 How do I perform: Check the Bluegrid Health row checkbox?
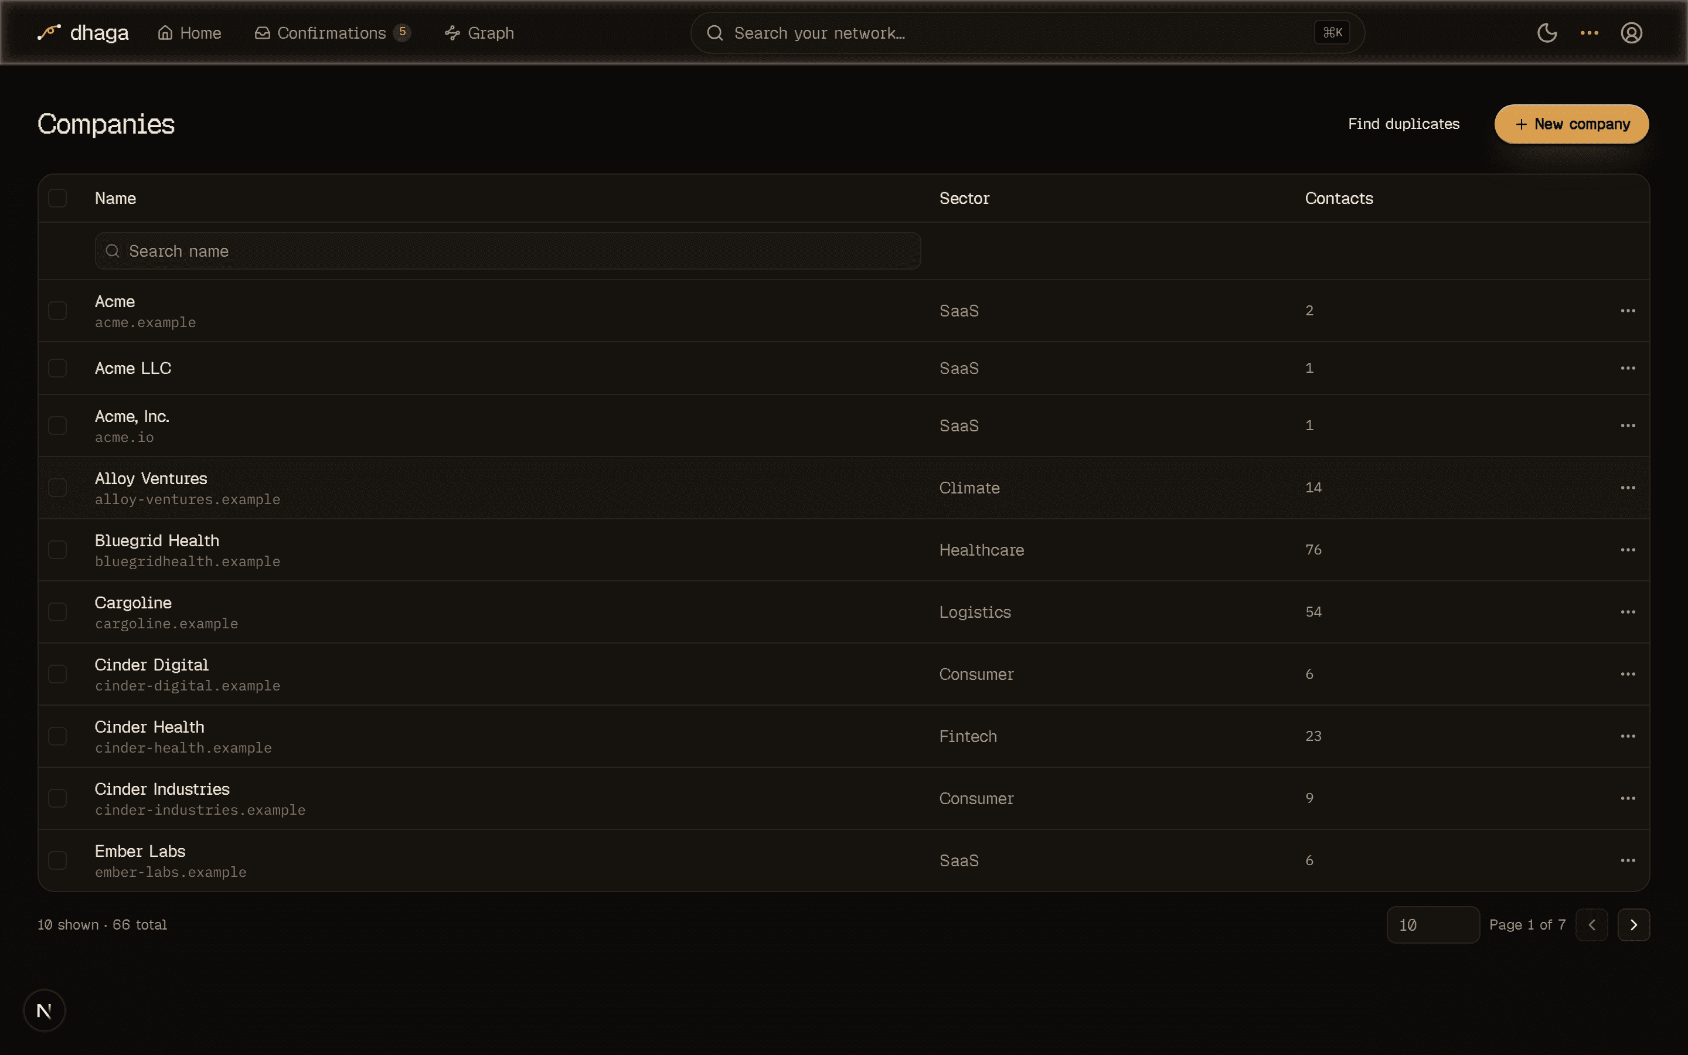[x=57, y=550]
